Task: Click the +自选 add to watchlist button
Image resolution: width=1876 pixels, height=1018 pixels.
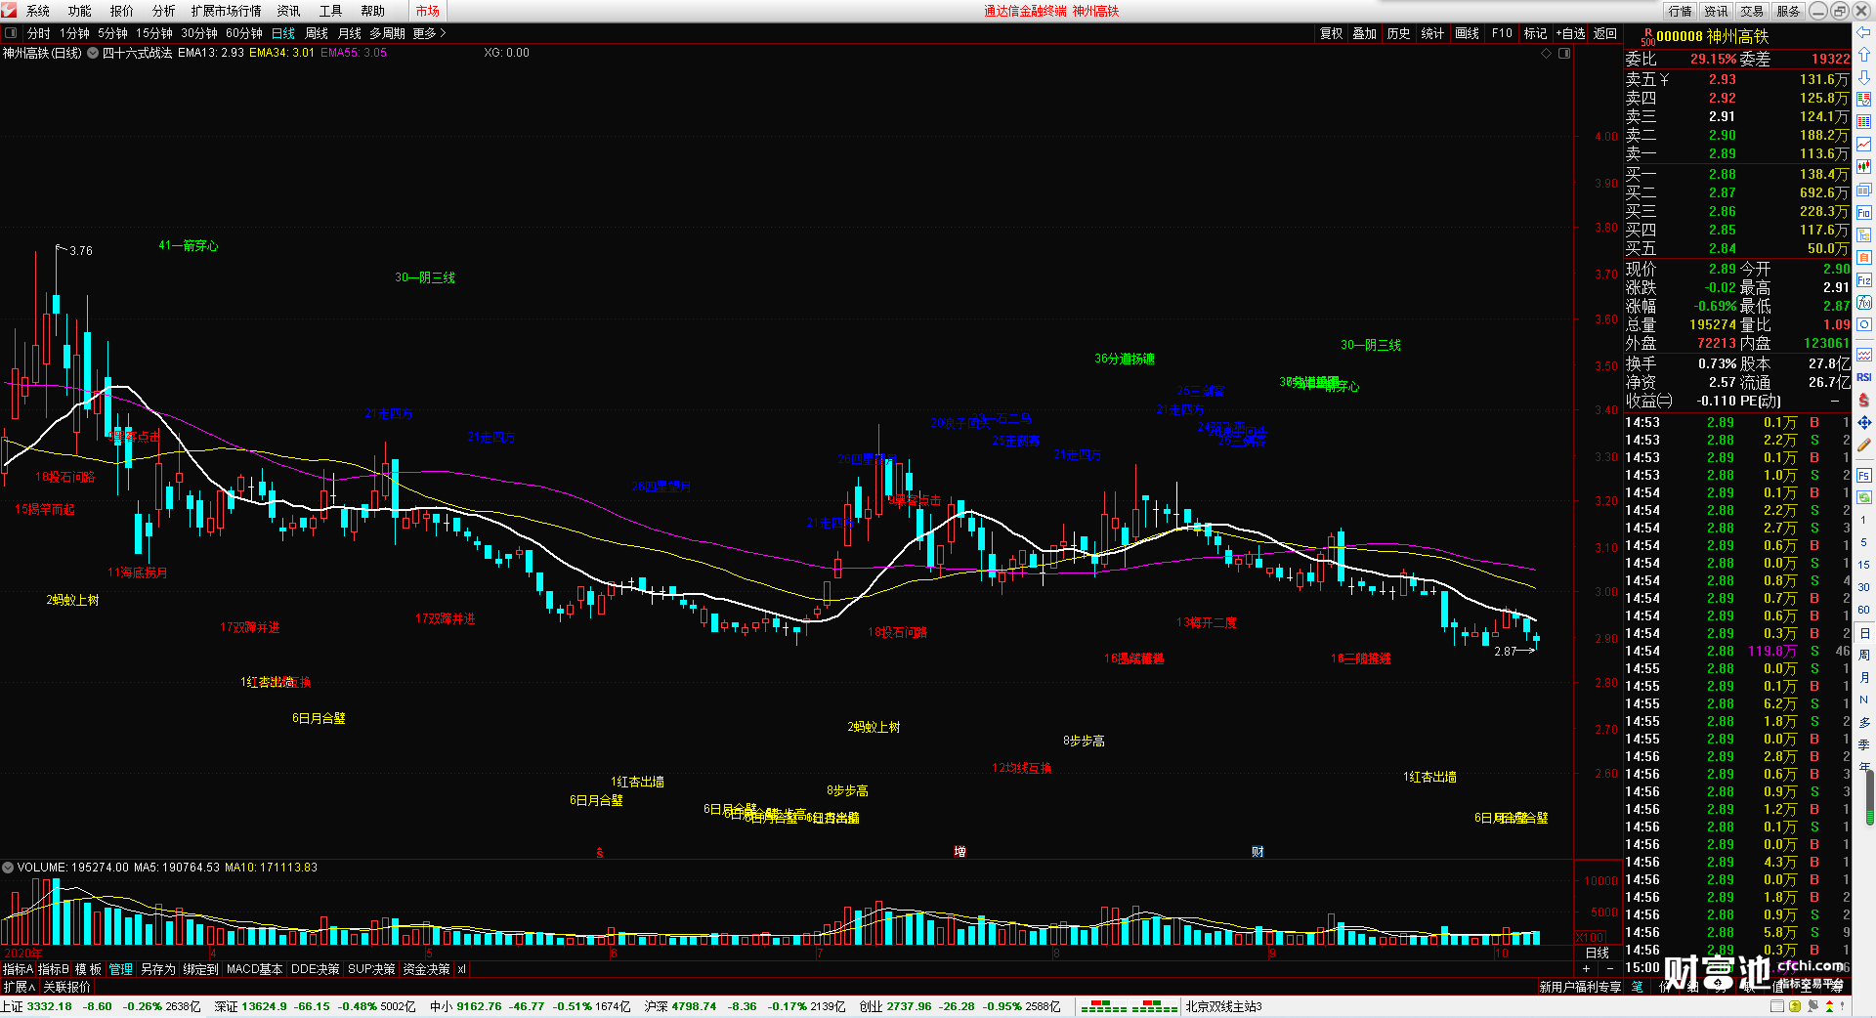Action: (1571, 33)
